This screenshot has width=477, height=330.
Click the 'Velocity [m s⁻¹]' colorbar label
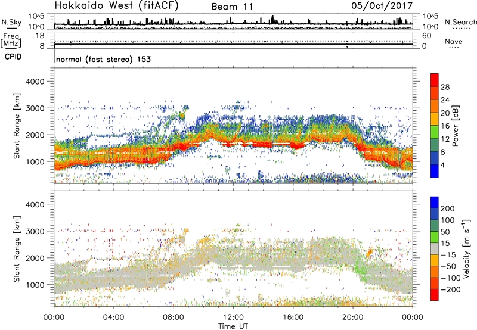click(466, 248)
